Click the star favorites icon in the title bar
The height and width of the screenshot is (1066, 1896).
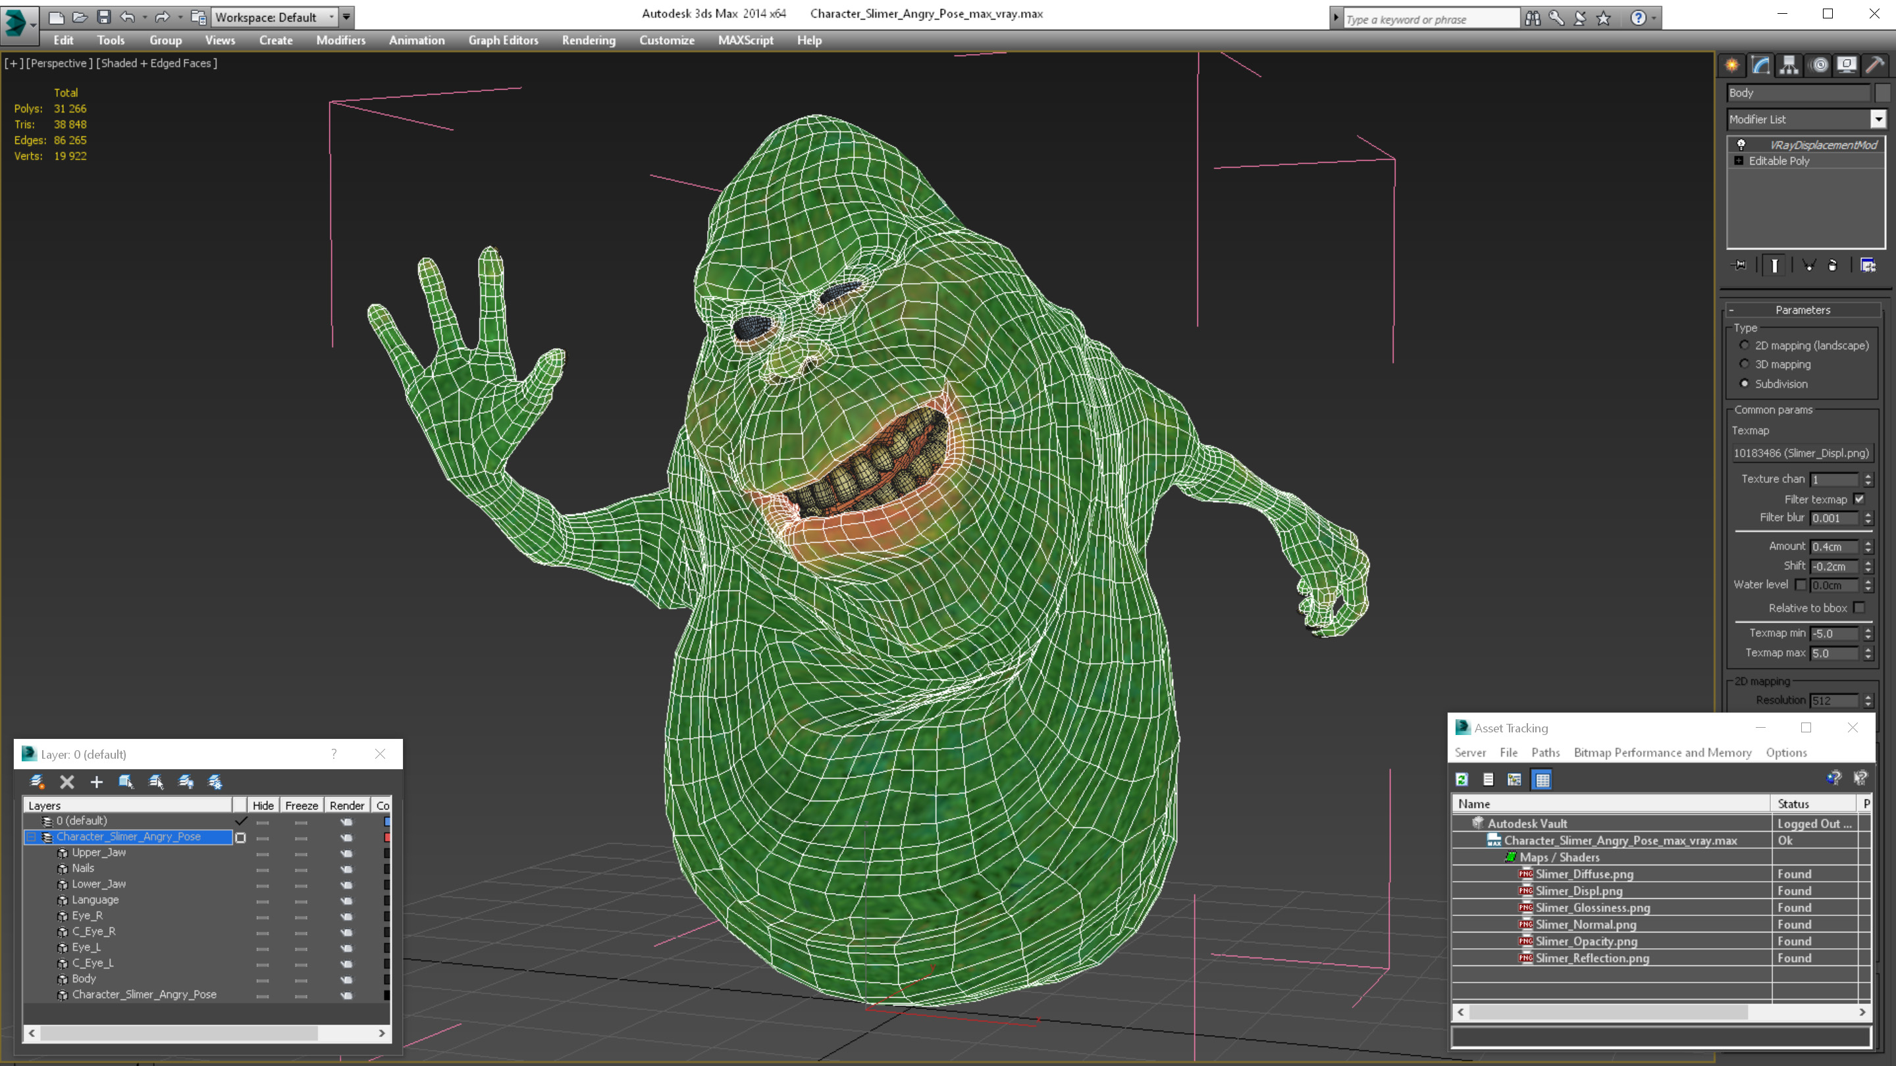pyautogui.click(x=1604, y=18)
